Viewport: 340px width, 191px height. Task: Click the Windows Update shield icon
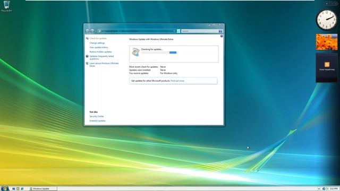pos(135,52)
